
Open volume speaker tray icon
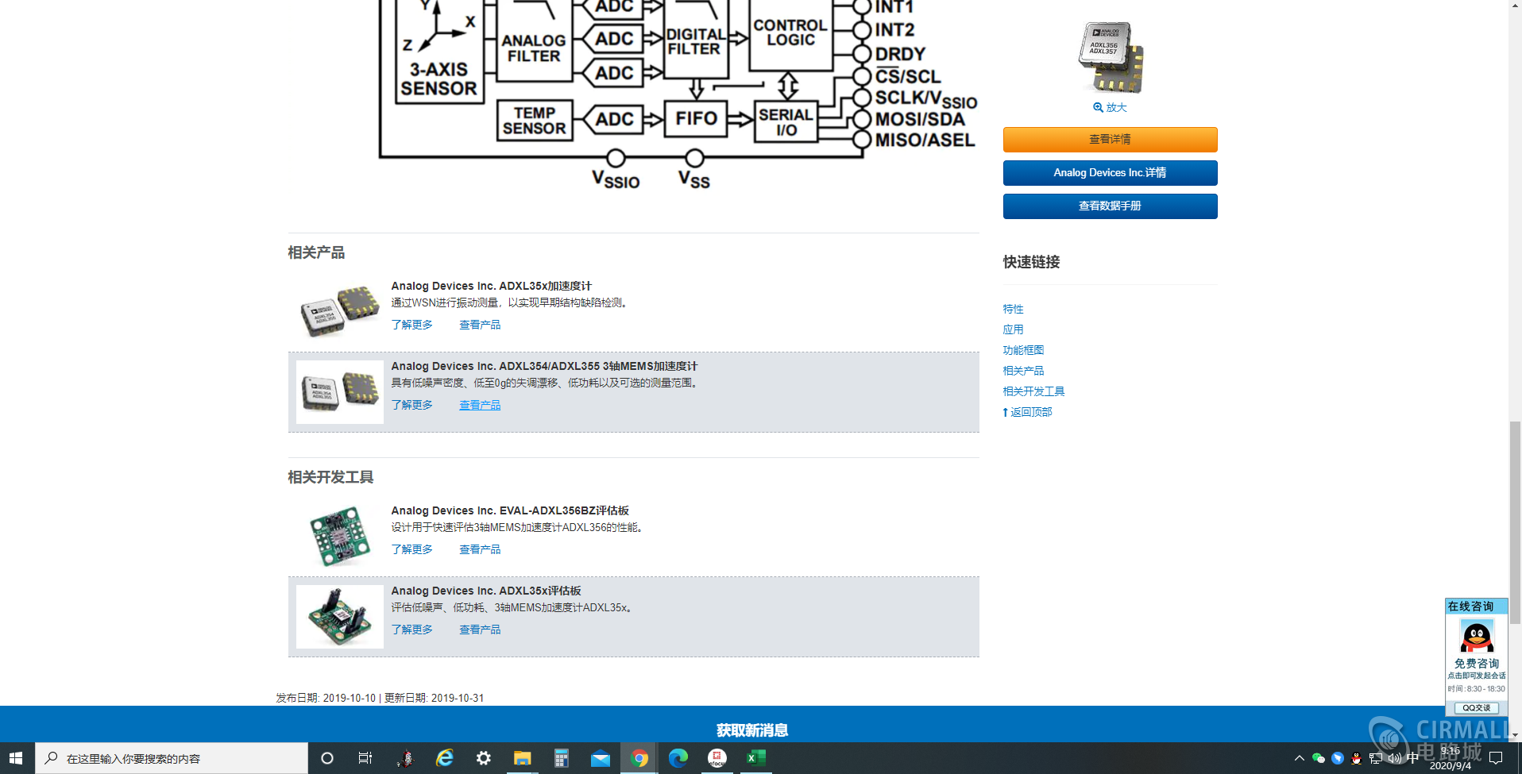1394,758
